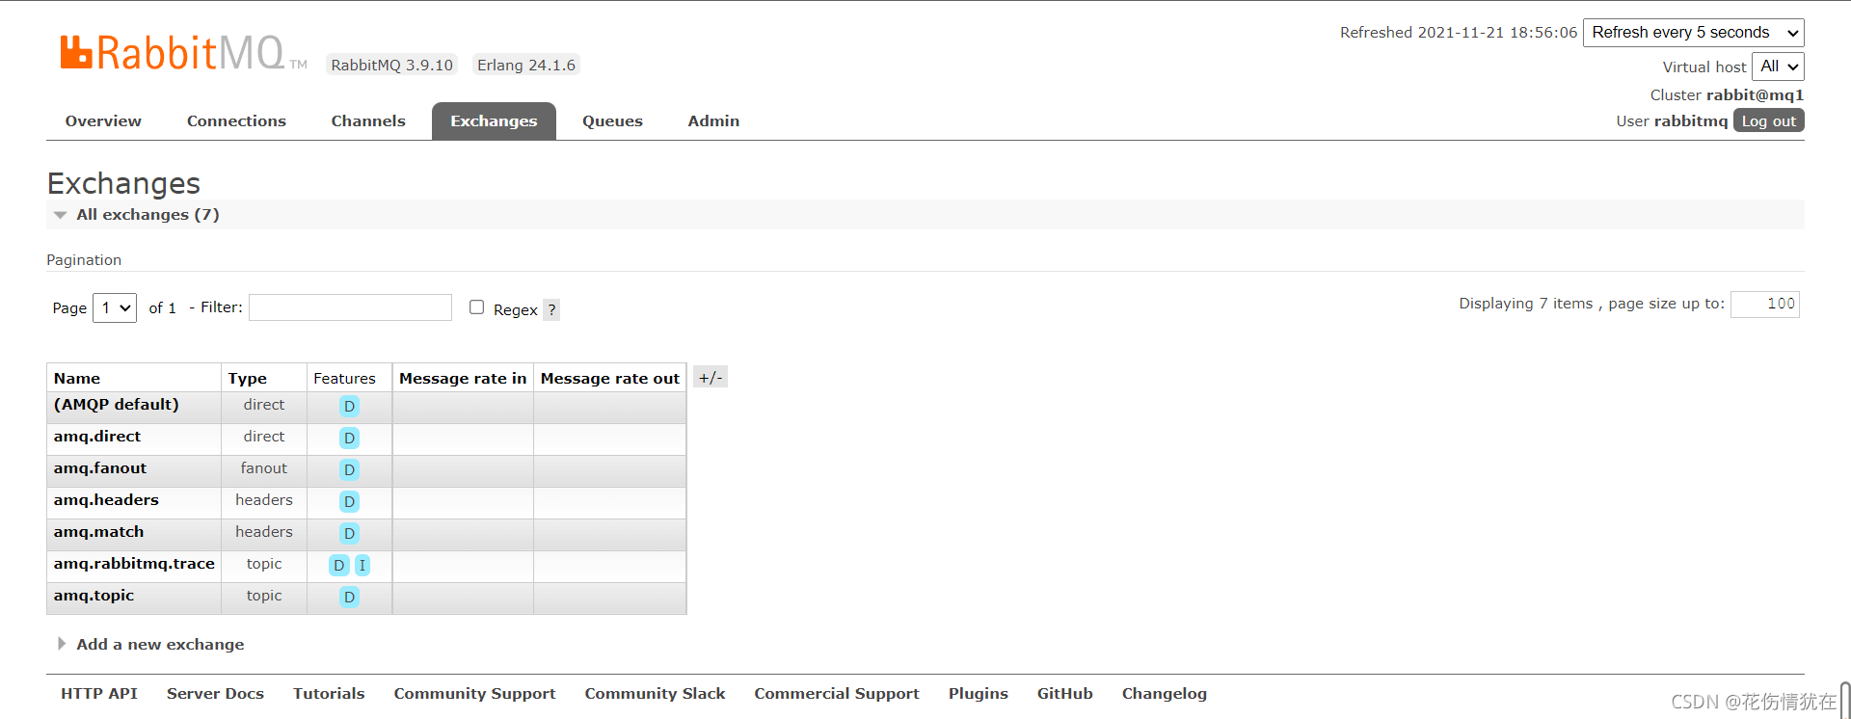Screen dimensions: 1851x719
Task: Open the HTTP API link
Action: pyautogui.click(x=99, y=693)
